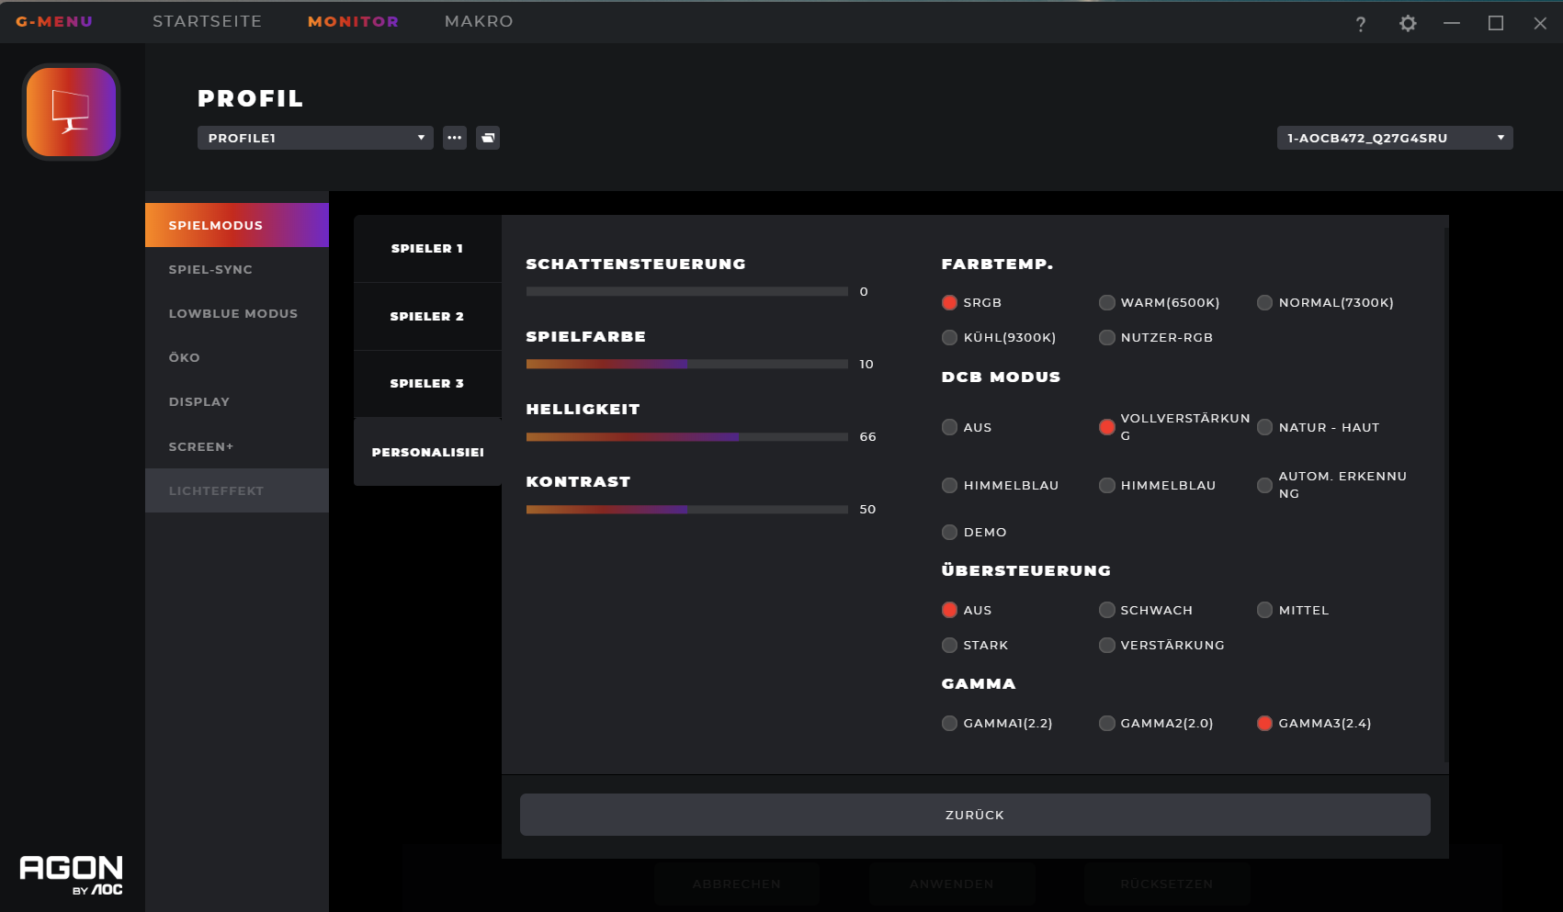Switch to the Makro tab

click(x=479, y=21)
